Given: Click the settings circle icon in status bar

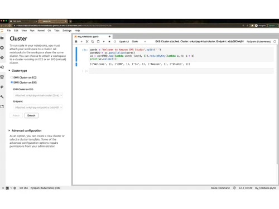Looking at the screenshot, I should pyautogui.click(x=15, y=188).
